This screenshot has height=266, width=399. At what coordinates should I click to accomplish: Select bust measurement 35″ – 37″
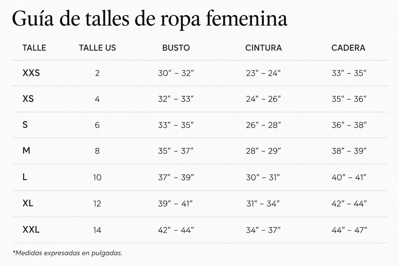point(176,151)
